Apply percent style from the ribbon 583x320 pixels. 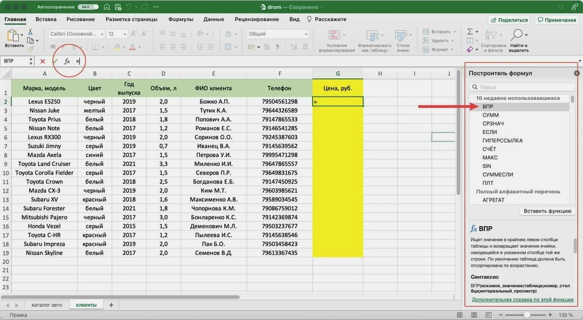[x=267, y=47]
